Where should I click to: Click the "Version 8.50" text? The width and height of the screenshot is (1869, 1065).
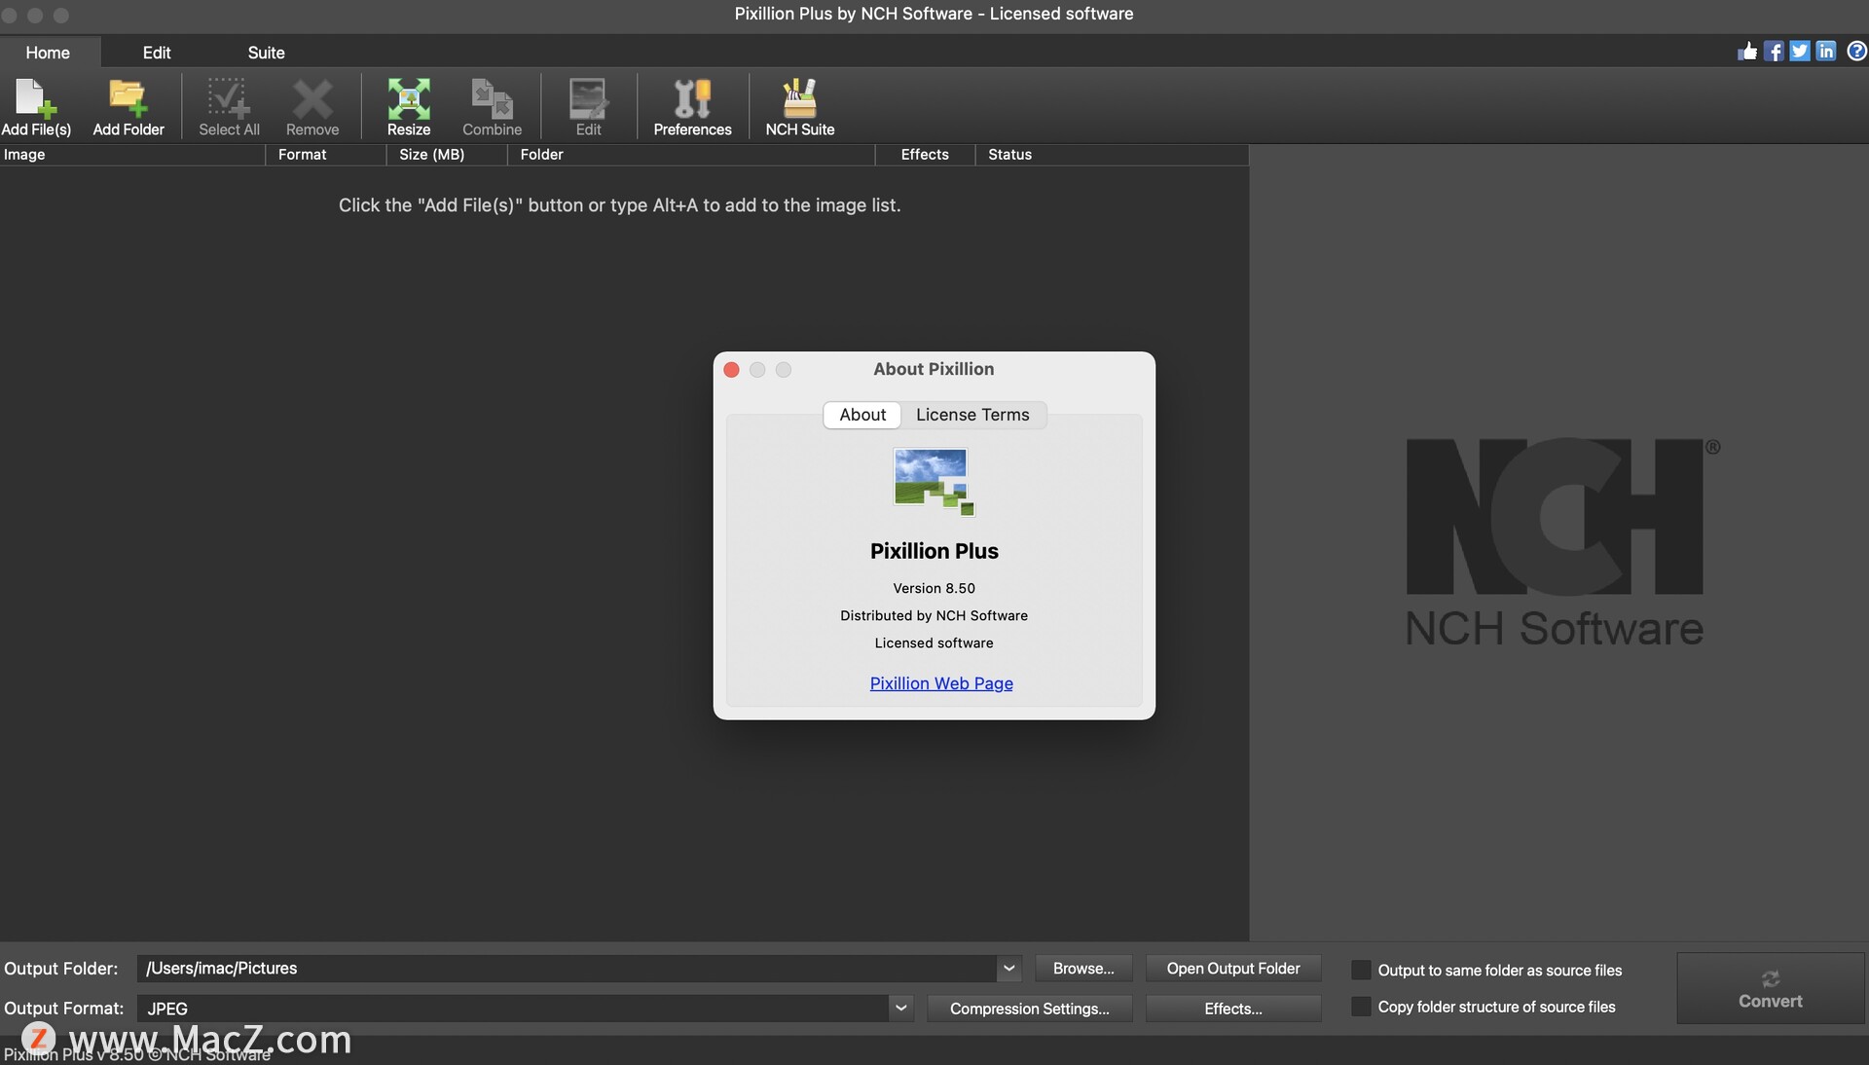pos(934,588)
